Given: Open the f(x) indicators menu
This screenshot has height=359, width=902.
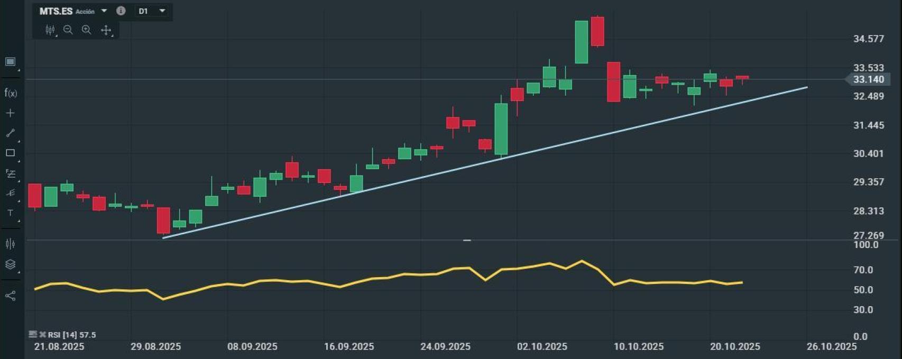Looking at the screenshot, I should pos(11,93).
